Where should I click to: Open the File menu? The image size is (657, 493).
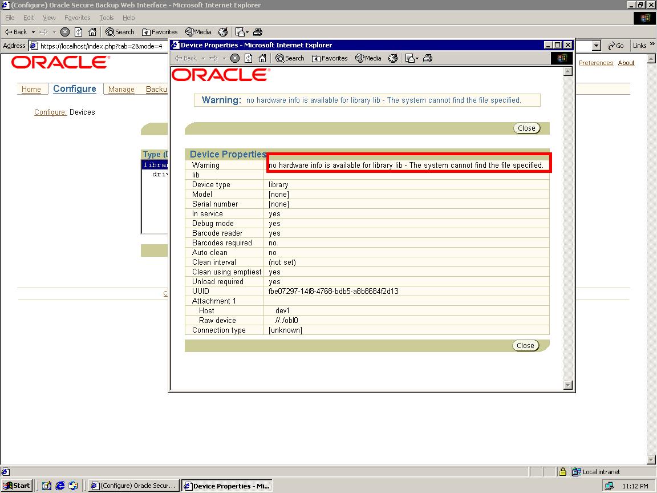[10, 18]
